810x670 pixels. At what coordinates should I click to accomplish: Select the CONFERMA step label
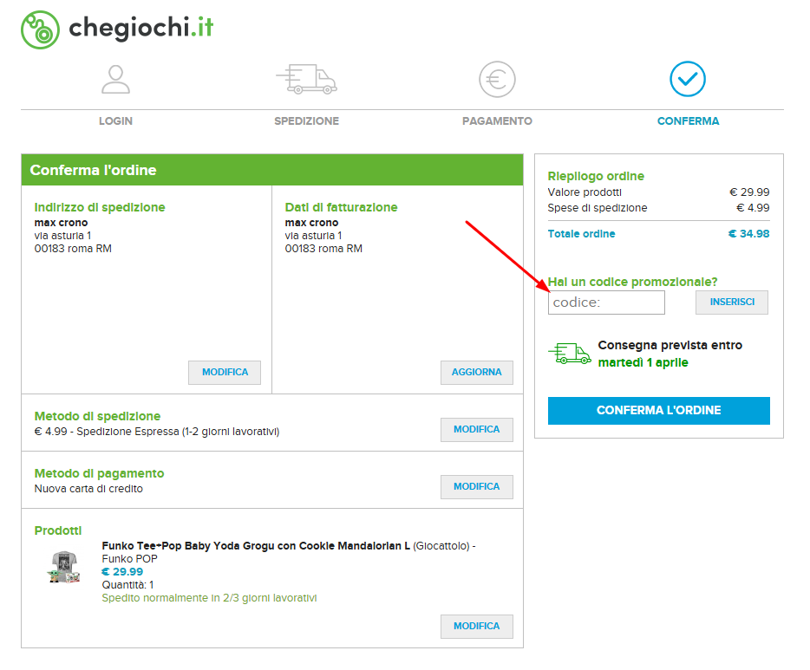pyautogui.click(x=688, y=121)
